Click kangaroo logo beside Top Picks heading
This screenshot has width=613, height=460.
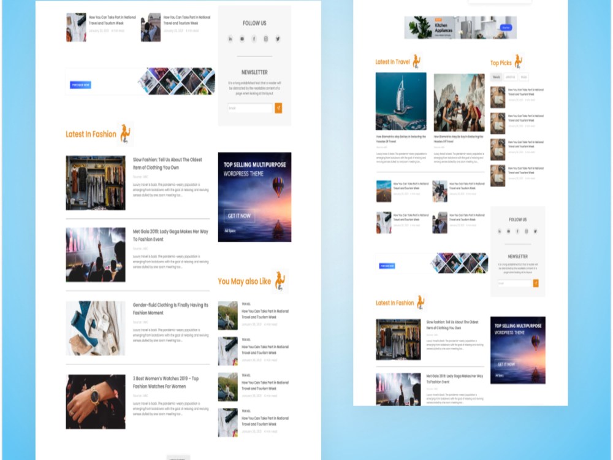519,61
